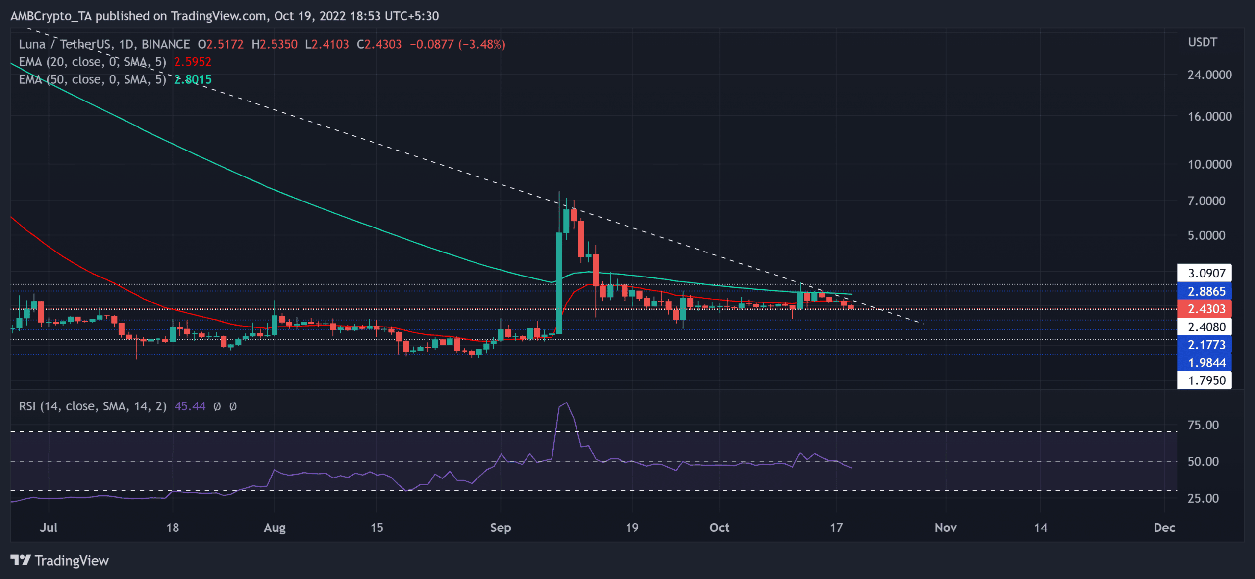Select the 2.4080 price label

[1205, 327]
